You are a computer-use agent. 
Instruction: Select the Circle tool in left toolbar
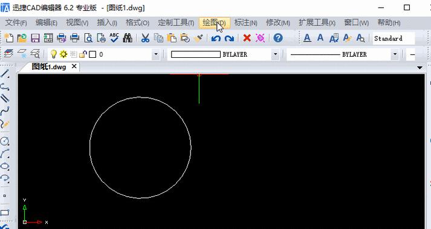click(5, 141)
